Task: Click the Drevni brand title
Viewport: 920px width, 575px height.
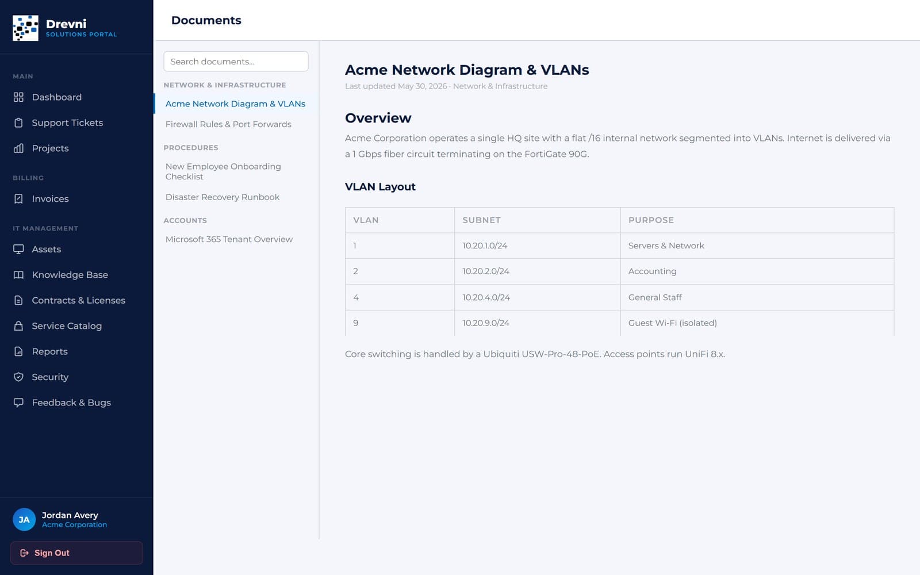Action: (66, 24)
